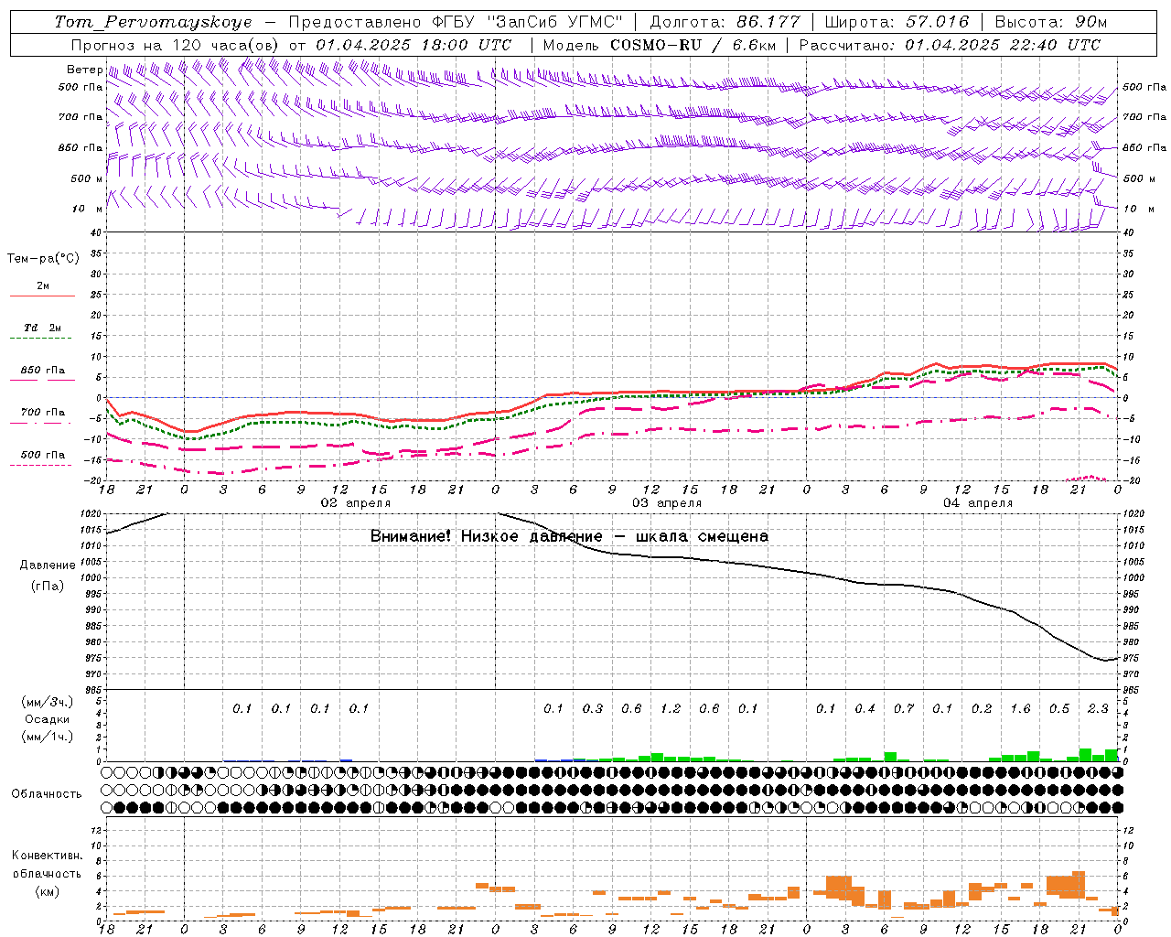Select the elevation label Высота: 90м

pos(1051,22)
